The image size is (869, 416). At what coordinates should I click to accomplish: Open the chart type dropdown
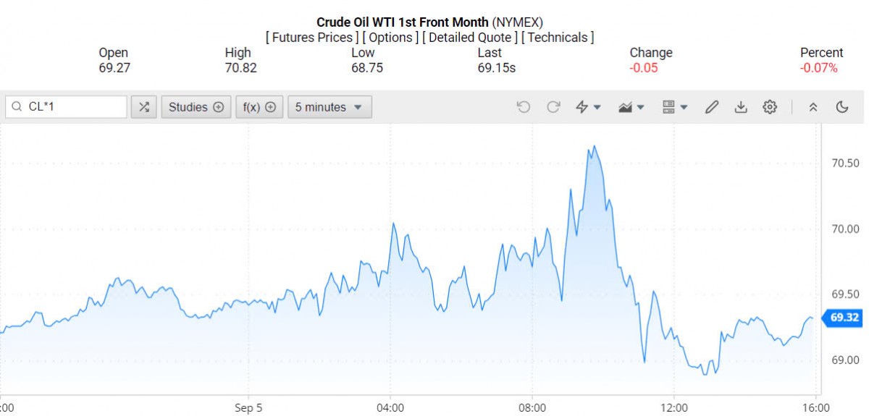tap(632, 107)
